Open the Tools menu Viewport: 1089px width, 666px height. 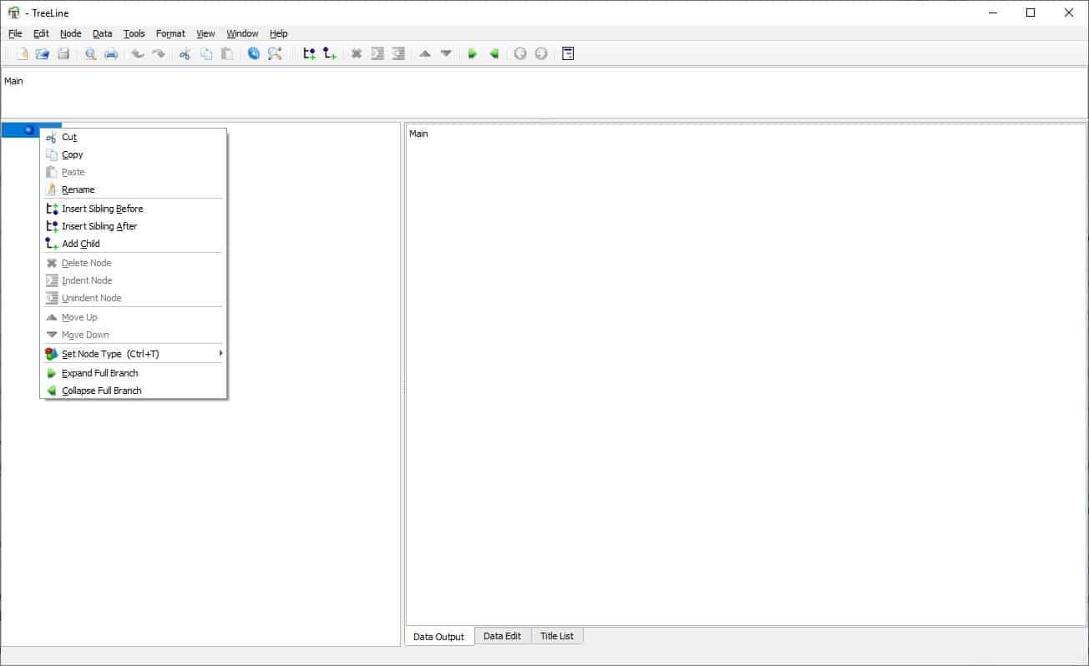[134, 33]
